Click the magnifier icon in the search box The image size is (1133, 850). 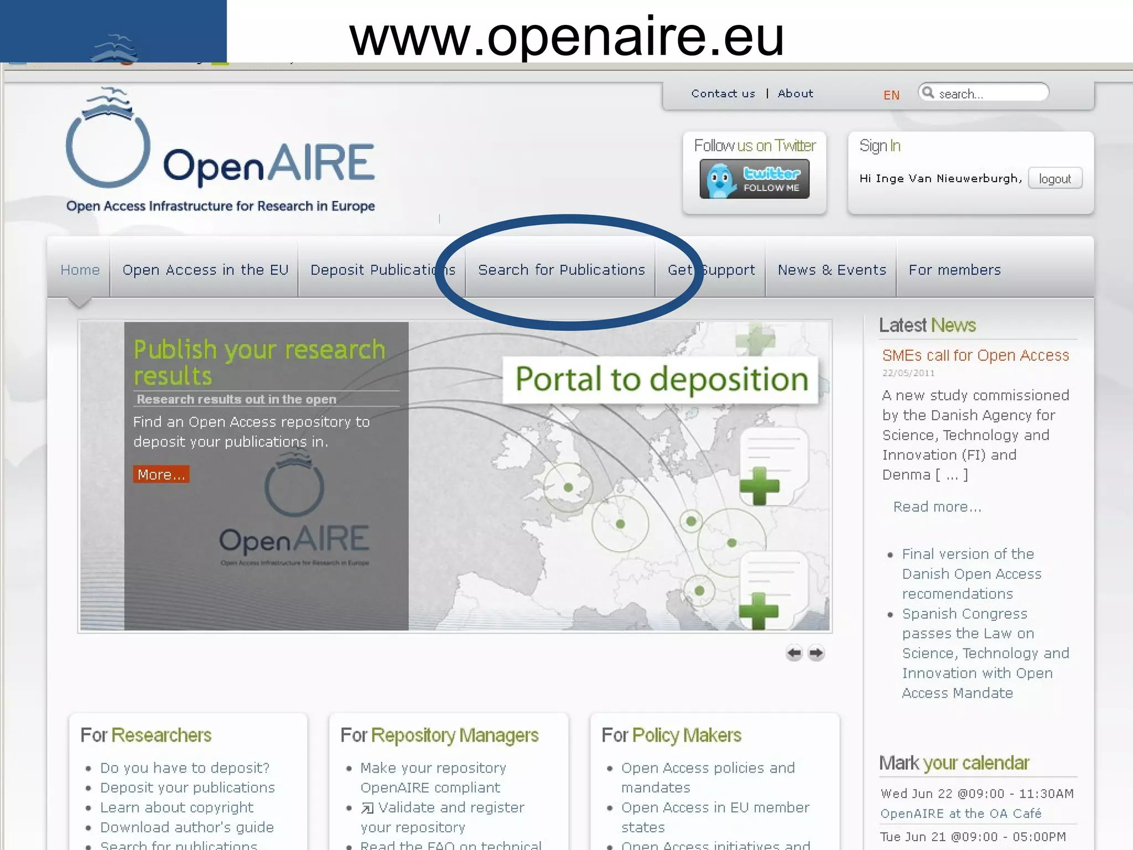pyautogui.click(x=928, y=92)
